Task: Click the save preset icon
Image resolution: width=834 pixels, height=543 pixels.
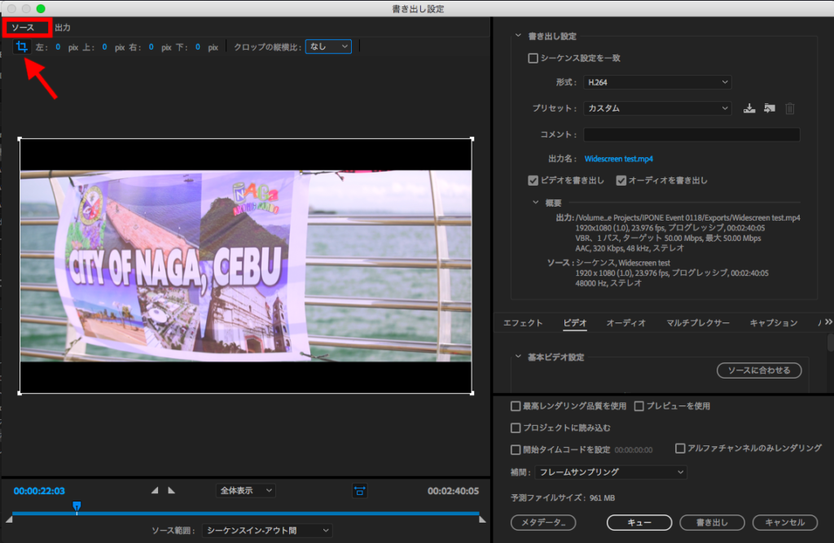Action: click(750, 108)
